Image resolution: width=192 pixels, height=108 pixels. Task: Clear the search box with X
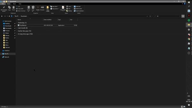180,16
